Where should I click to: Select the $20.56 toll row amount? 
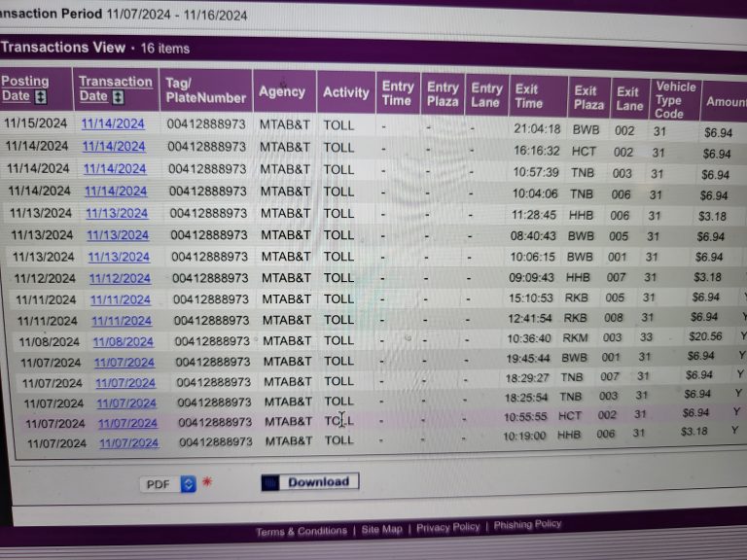click(x=705, y=336)
